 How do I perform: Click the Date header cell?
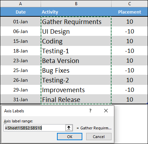click(20, 12)
